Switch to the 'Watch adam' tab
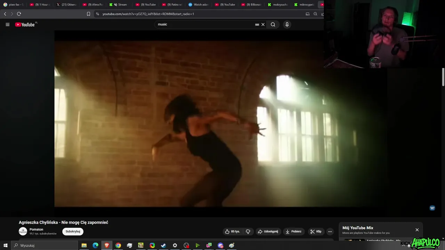The image size is (445, 250). coord(198,5)
